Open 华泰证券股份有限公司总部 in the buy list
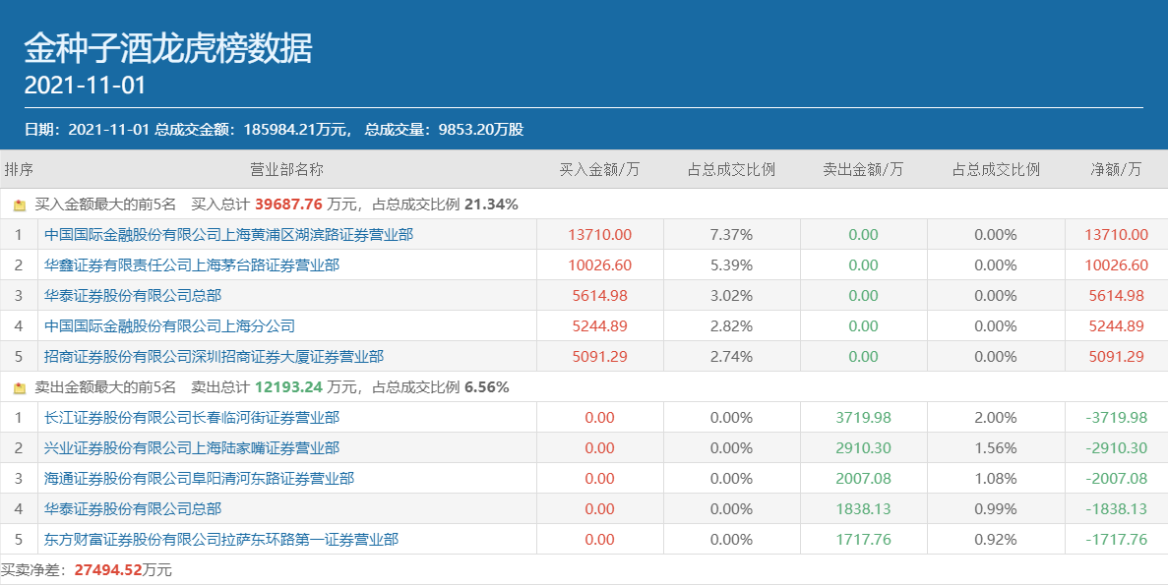The width and height of the screenshot is (1168, 586). pos(133,296)
